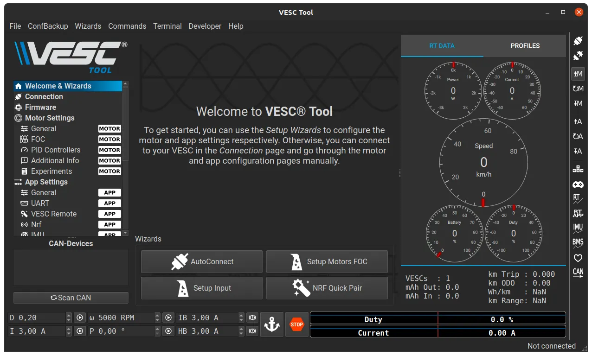Toggle the IMU data stream icon

click(578, 228)
